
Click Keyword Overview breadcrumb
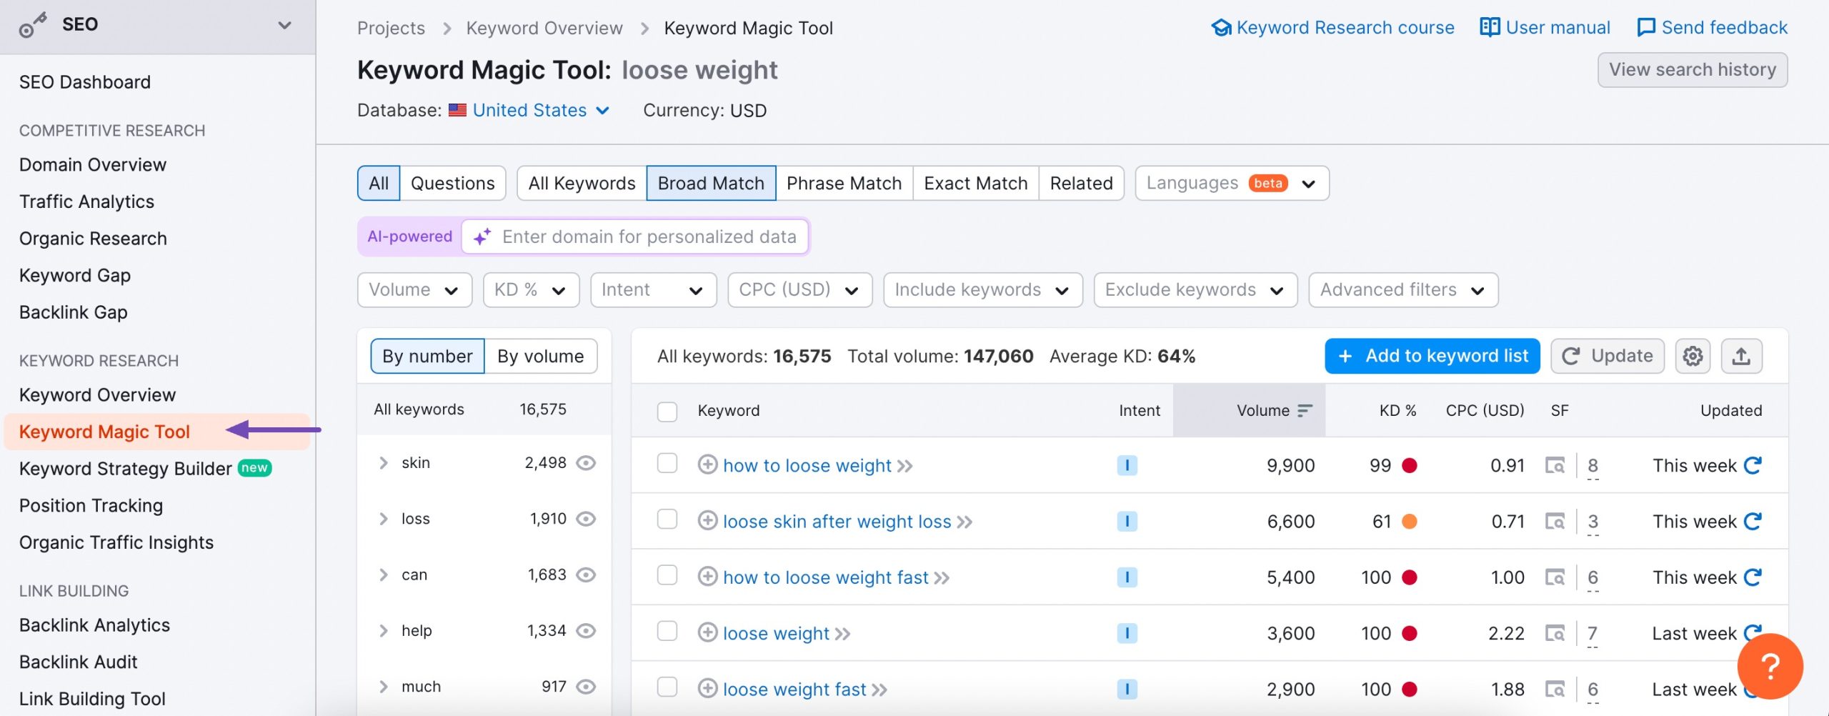pyautogui.click(x=544, y=28)
